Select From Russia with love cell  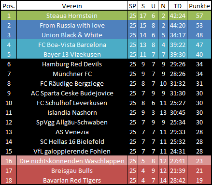coord(72,25)
